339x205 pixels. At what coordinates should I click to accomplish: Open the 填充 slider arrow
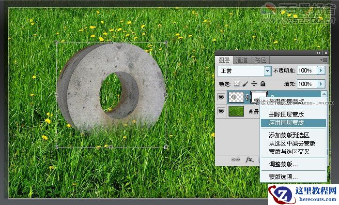click(321, 84)
